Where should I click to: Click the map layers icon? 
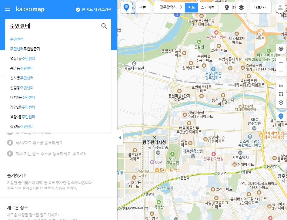pos(242,8)
